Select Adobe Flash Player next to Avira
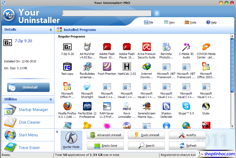This screenshot has width=236, height=158. coord(127,47)
